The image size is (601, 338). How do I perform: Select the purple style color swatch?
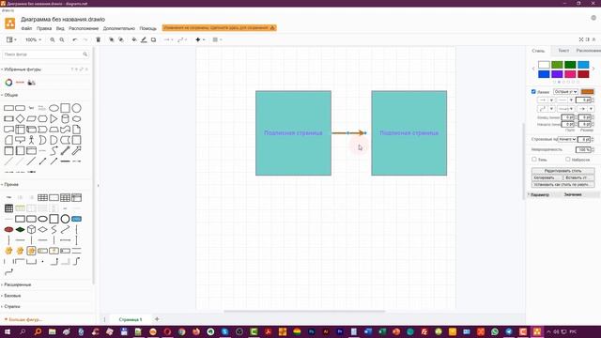pyautogui.click(x=557, y=74)
